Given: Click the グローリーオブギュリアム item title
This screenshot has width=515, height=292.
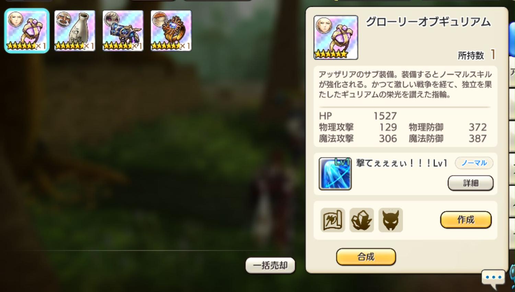Looking at the screenshot, I should tap(428, 22).
